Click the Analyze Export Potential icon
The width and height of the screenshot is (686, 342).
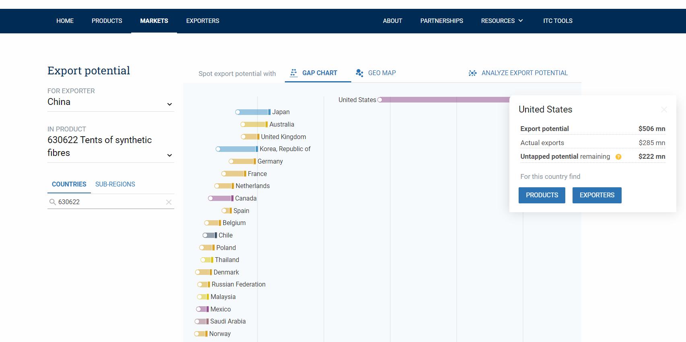point(472,73)
